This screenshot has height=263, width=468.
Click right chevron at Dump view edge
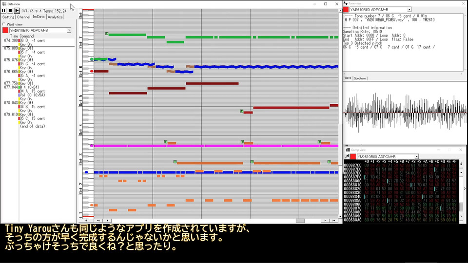465,189
